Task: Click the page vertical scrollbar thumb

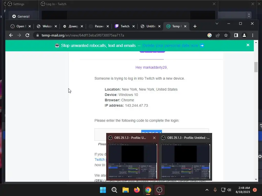Action: tap(256, 67)
